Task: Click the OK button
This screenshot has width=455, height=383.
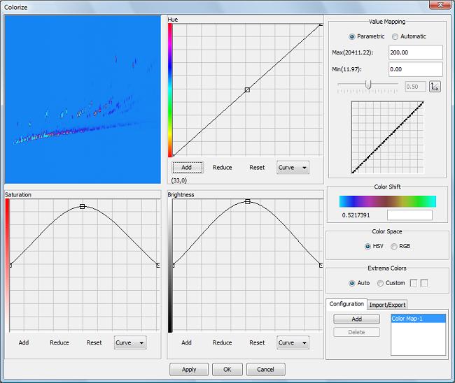Action: 227,370
